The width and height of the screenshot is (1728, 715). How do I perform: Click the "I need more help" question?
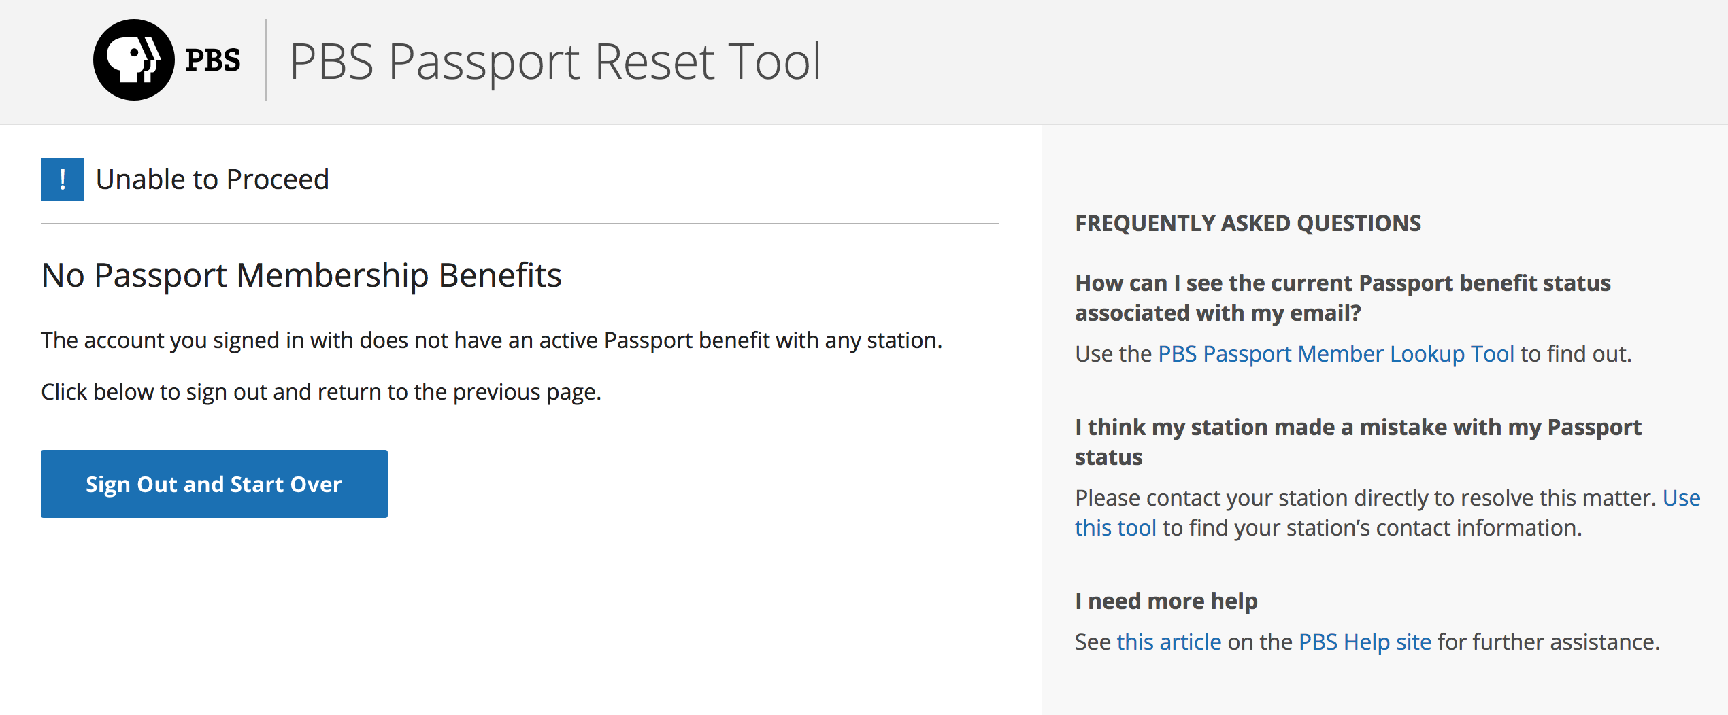1166,601
